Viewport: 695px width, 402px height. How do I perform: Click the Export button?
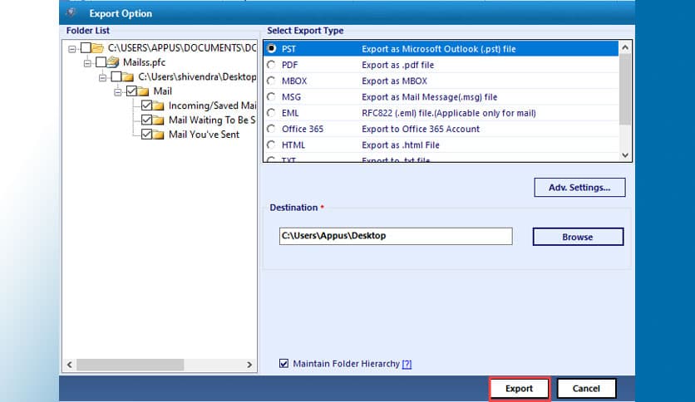519,388
